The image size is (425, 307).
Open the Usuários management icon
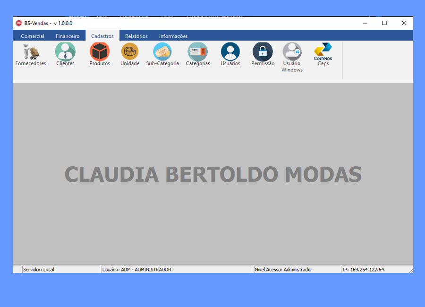click(x=230, y=52)
